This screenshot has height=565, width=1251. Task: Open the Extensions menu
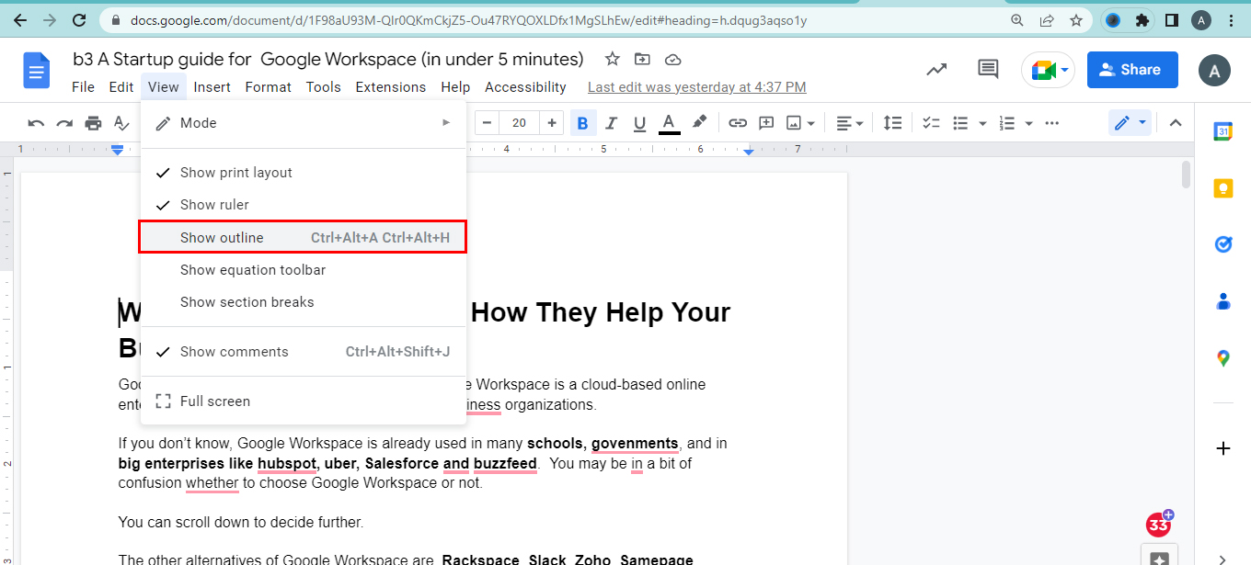pyautogui.click(x=391, y=87)
